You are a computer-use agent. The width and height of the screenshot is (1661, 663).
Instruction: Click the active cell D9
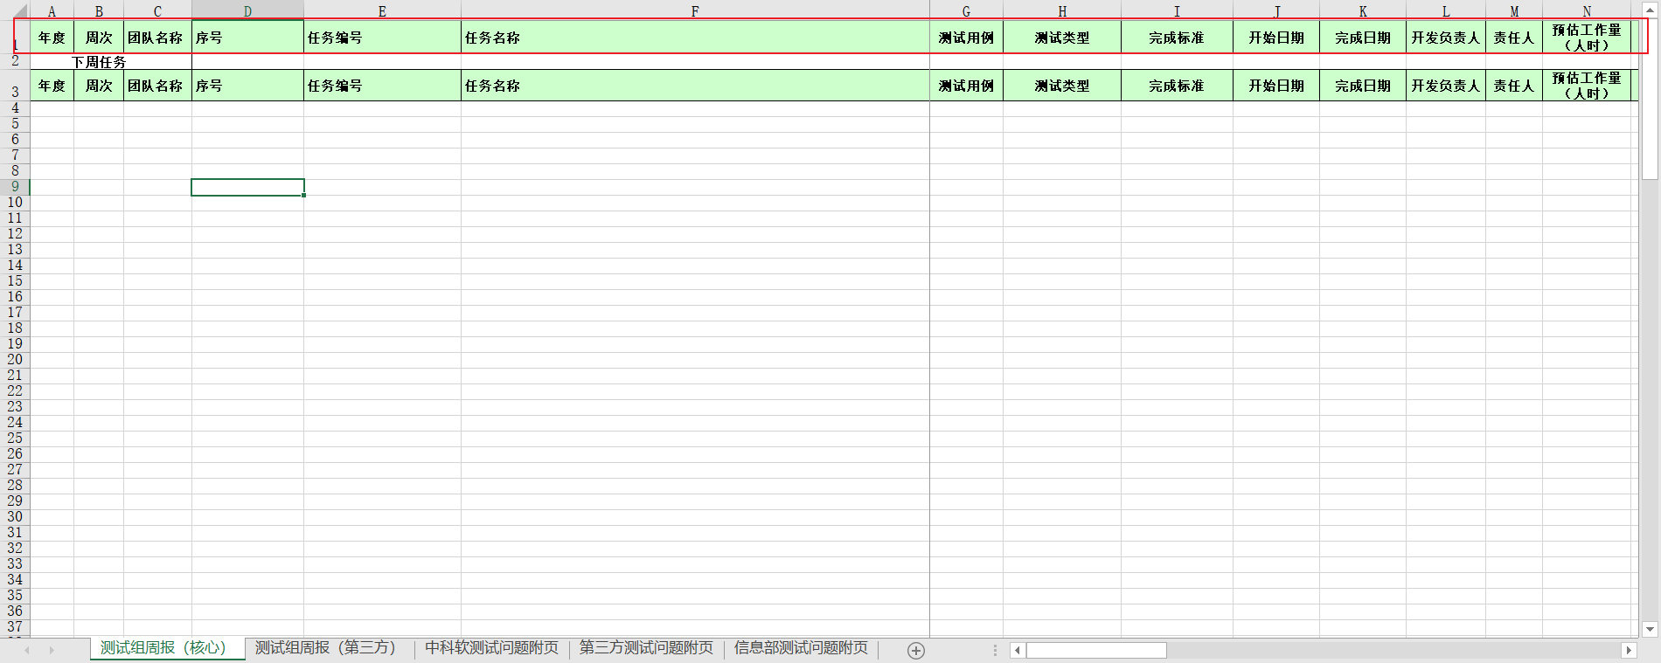247,187
